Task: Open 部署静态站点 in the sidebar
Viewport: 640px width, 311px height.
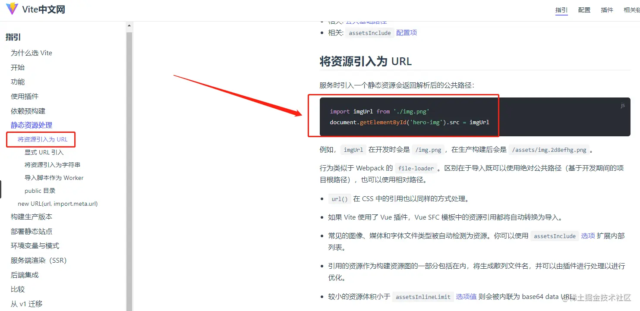Action: pyautogui.click(x=32, y=231)
